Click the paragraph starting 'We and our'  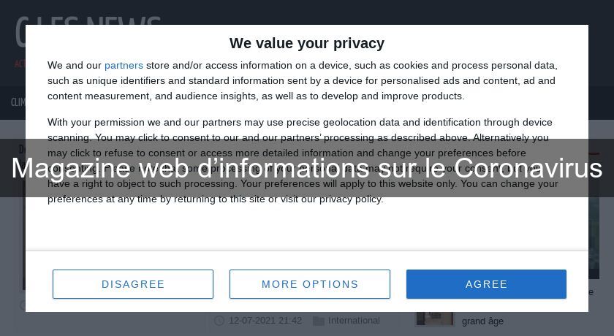pos(303,80)
